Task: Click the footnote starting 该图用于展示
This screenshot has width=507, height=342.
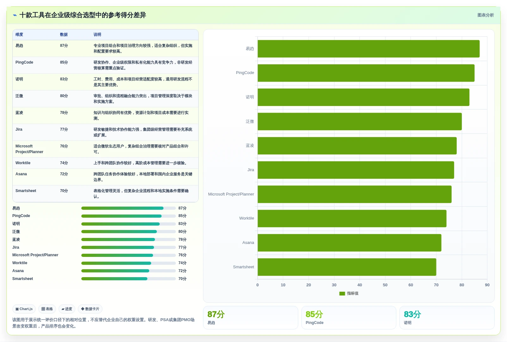Action: [103, 323]
